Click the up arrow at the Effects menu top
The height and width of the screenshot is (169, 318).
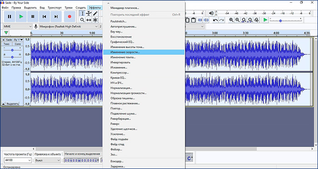[x=108, y=3]
